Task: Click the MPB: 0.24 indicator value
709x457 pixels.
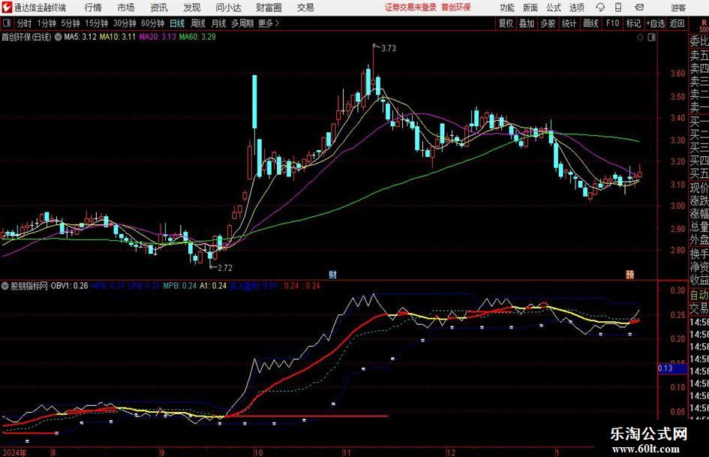Action: pos(180,286)
